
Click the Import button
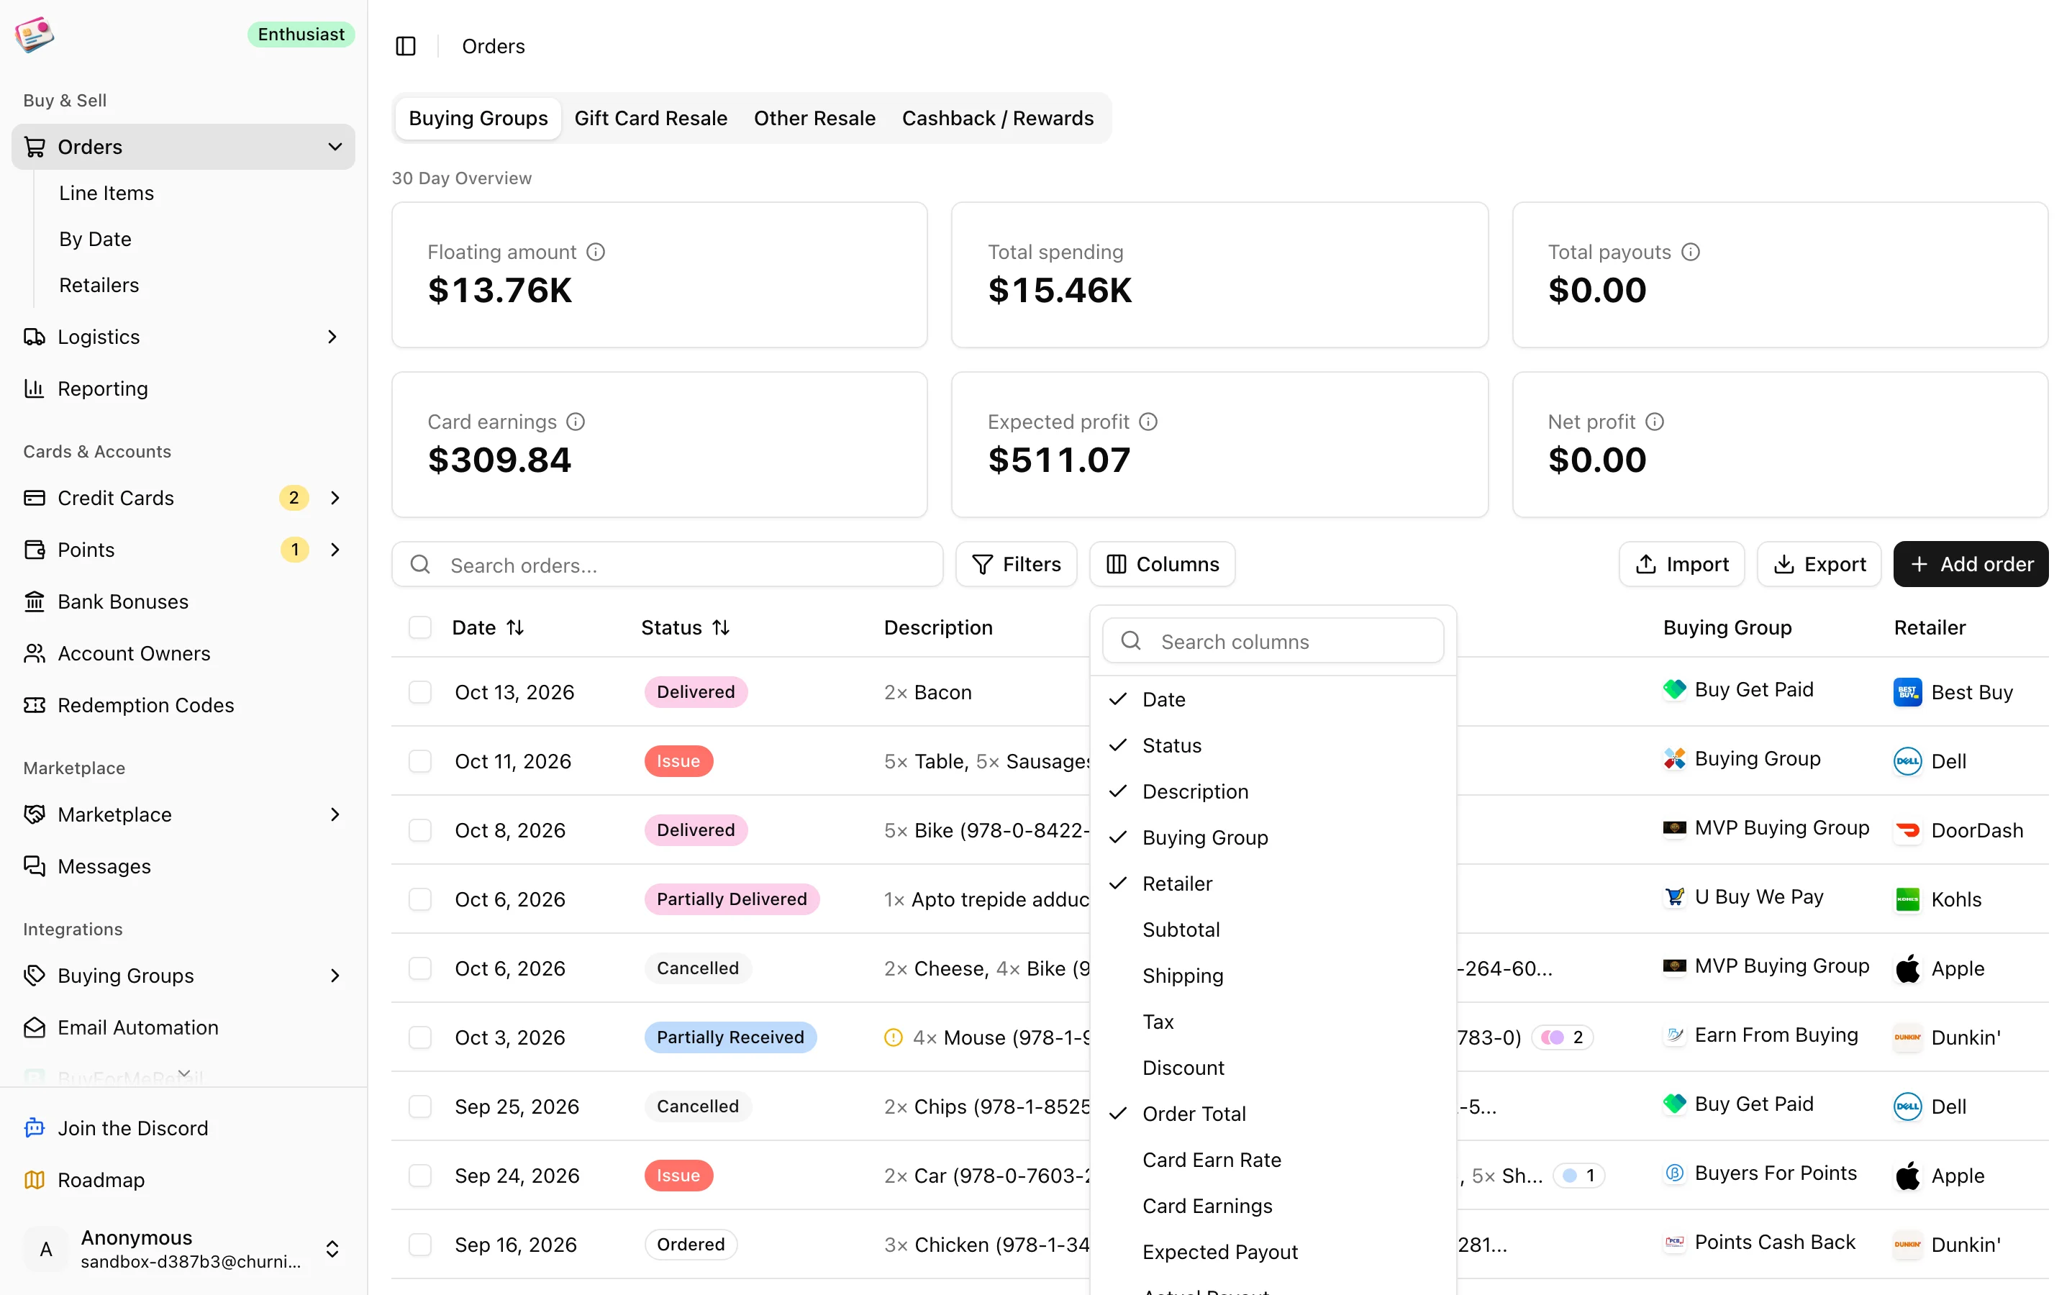[1681, 565]
